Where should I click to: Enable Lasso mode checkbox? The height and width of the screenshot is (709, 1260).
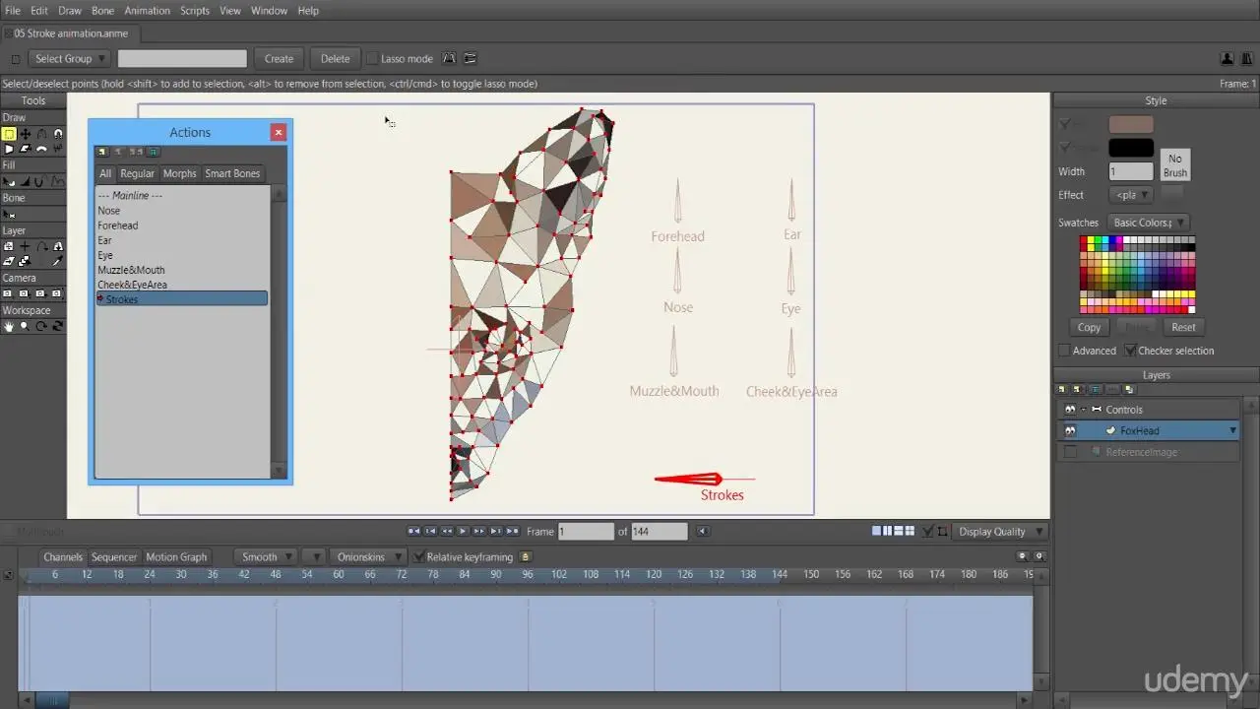click(372, 59)
